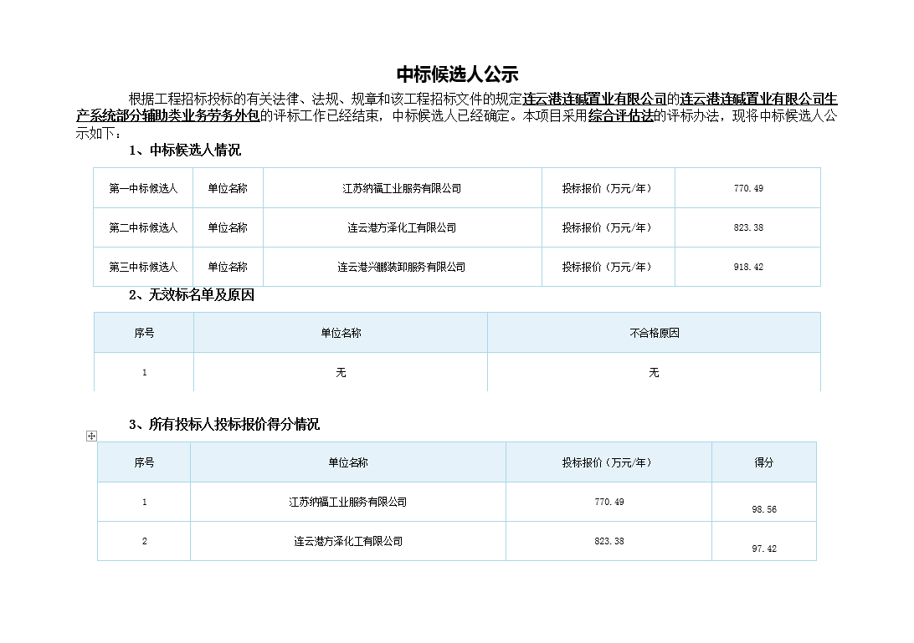Click cell 连云港兴鹏装卸服务有限公司

pos(402,267)
